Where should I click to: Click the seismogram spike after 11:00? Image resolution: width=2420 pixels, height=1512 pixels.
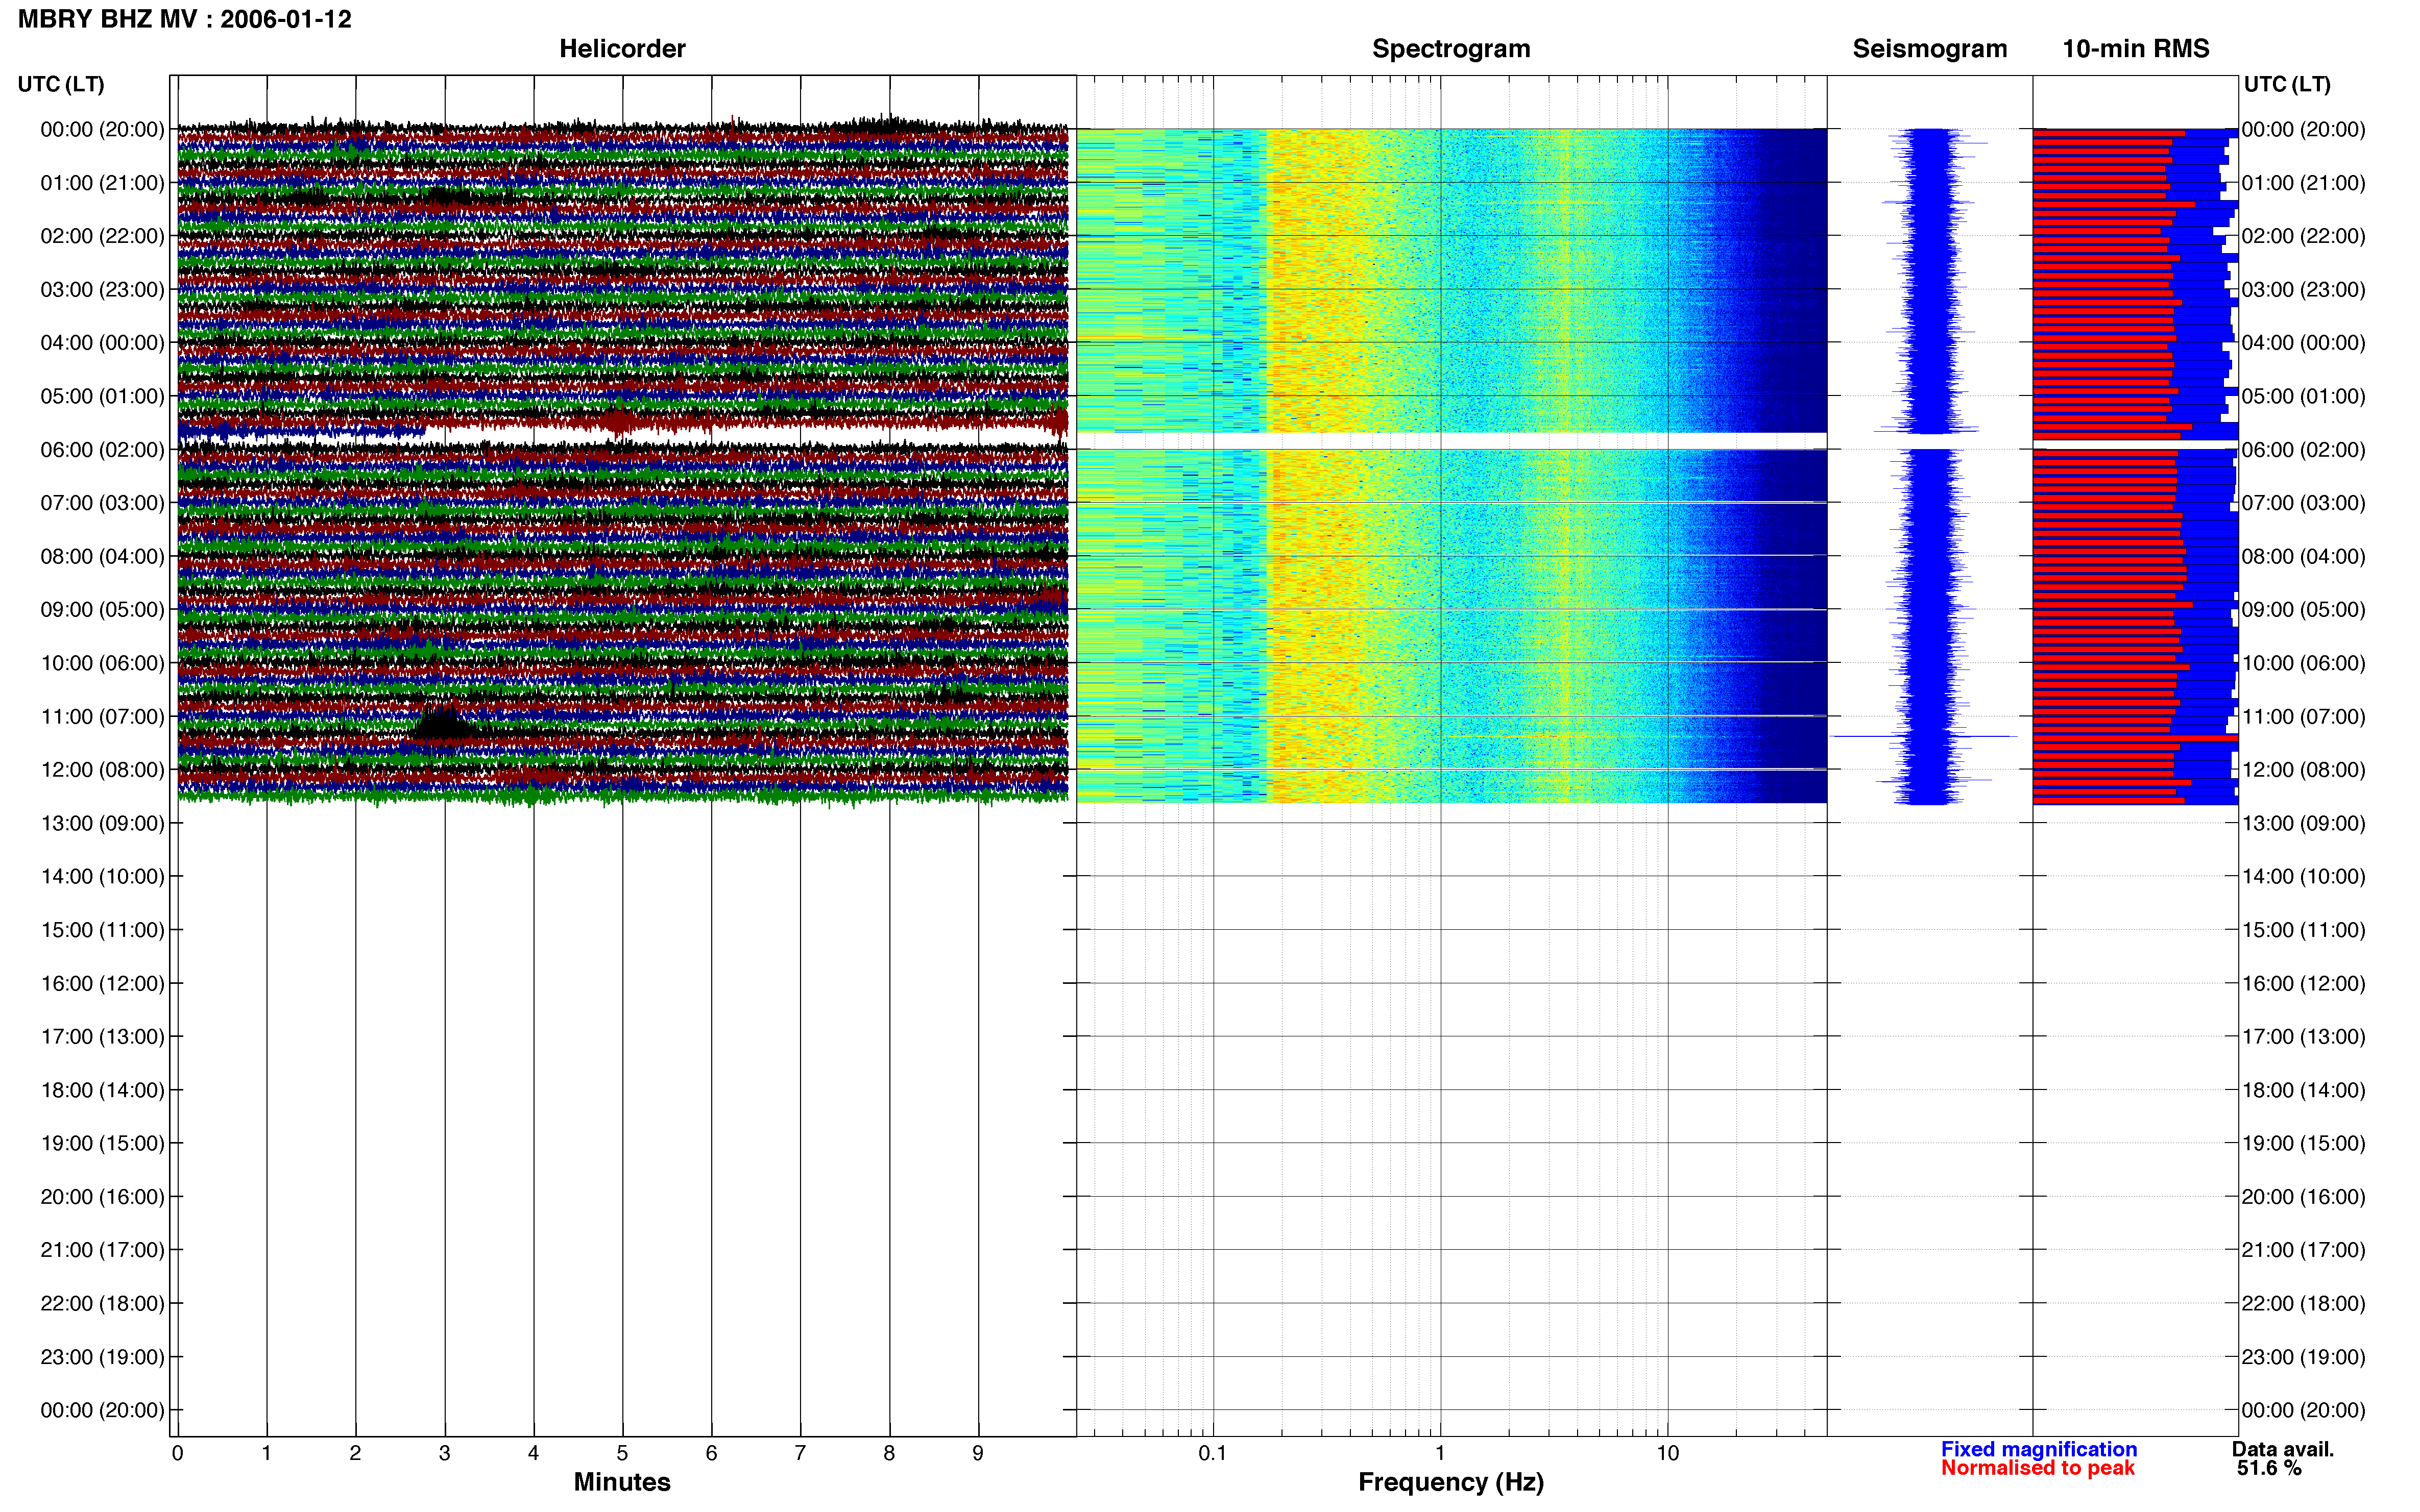pos(1924,737)
